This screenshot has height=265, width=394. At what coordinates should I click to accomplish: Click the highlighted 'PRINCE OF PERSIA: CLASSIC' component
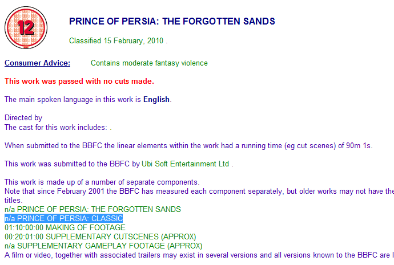point(63,218)
